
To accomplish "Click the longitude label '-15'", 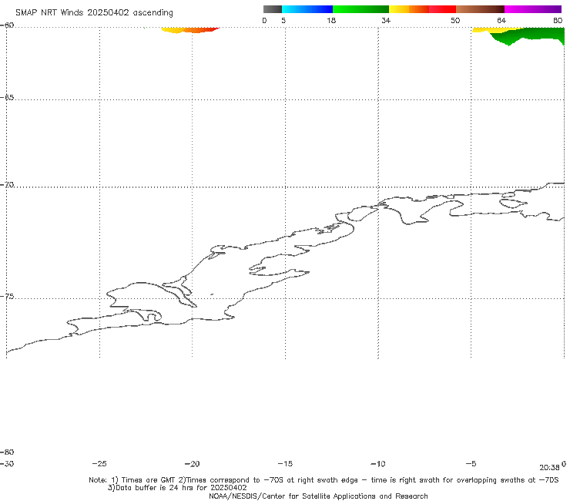I will pos(285,463).
